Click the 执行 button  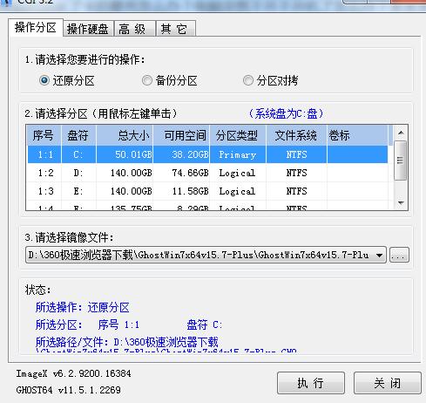[x=311, y=383]
